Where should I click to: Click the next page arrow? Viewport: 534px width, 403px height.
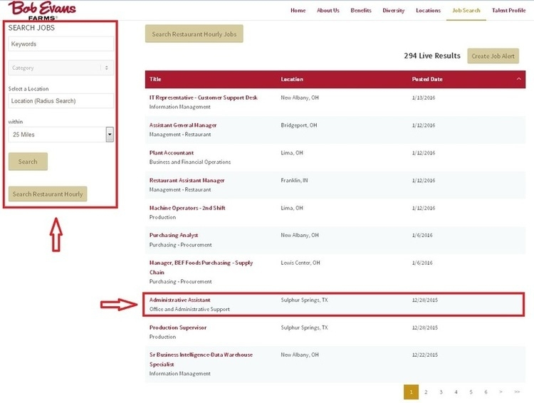[501, 392]
